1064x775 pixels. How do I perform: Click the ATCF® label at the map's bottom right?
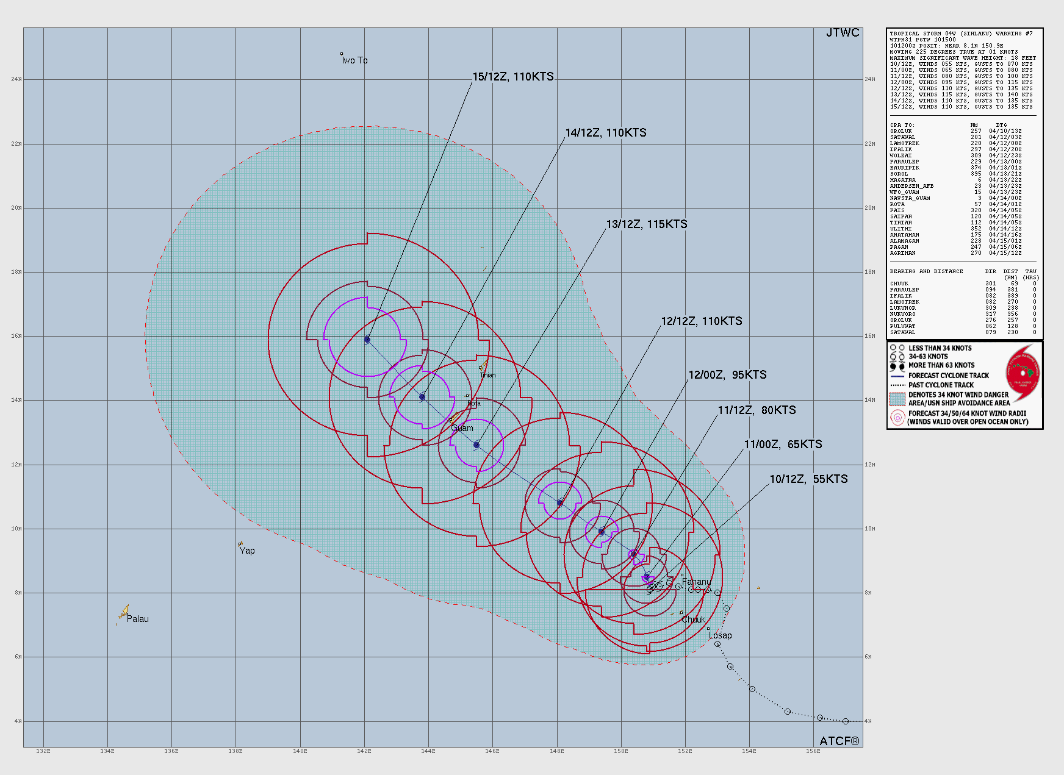[839, 741]
